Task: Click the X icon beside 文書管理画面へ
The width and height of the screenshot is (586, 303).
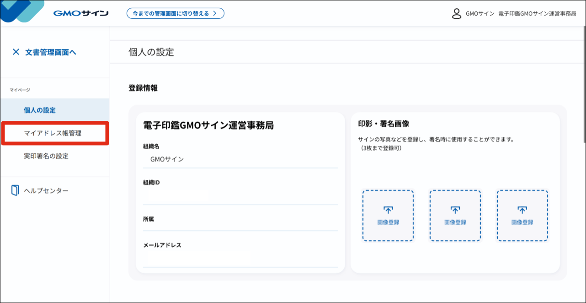Action: point(15,52)
